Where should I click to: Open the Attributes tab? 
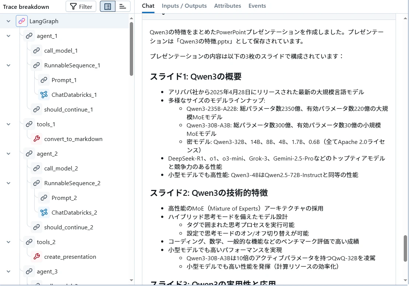pyautogui.click(x=227, y=6)
